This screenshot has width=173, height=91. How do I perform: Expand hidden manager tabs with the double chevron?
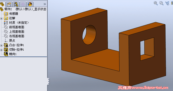point(45,4)
